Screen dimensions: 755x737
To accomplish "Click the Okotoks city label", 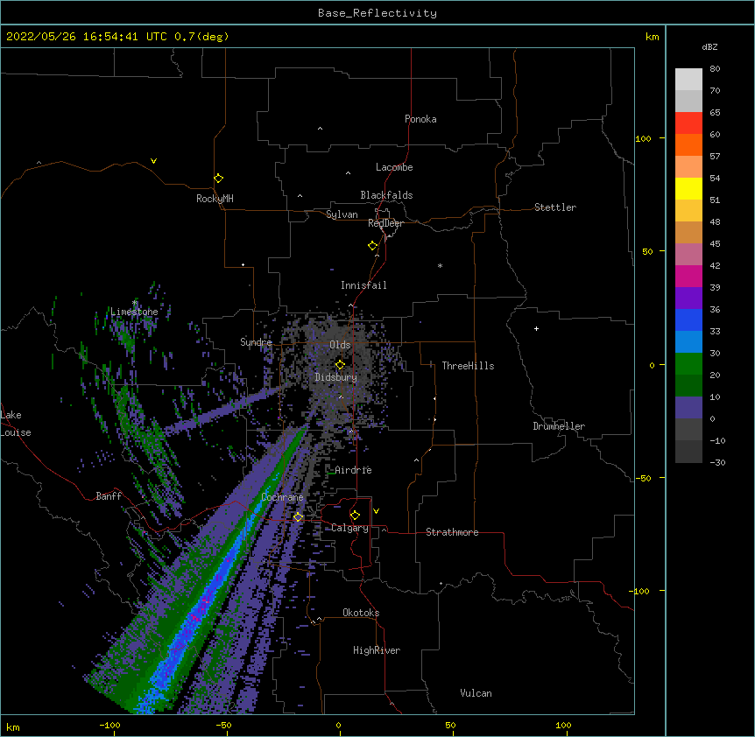I will click(361, 613).
